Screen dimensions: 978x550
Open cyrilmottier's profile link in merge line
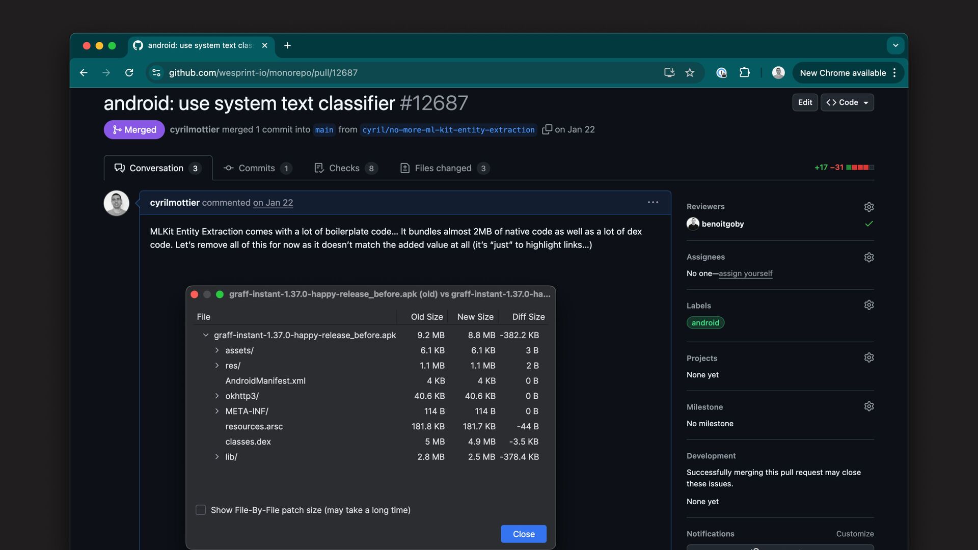[195, 129]
